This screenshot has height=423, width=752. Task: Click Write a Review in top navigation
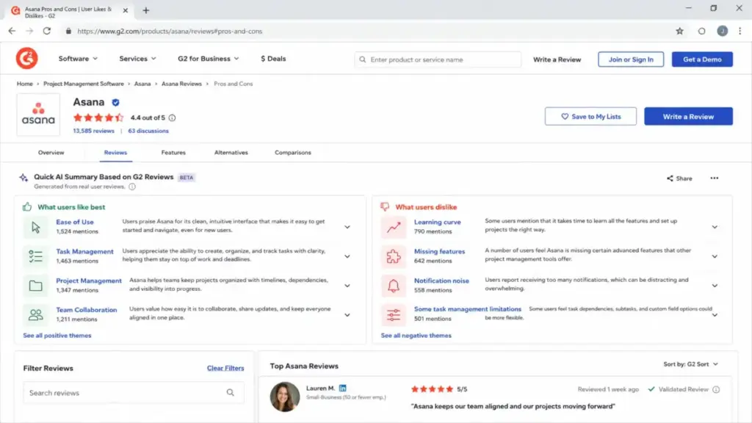click(x=557, y=59)
